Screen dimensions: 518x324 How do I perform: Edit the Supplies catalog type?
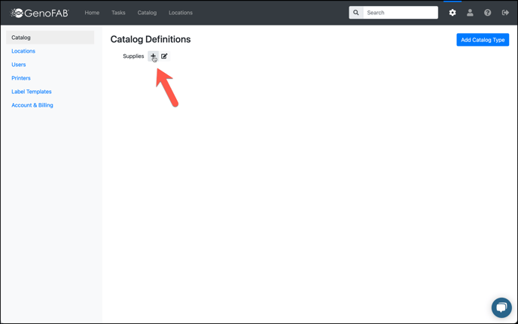click(164, 56)
